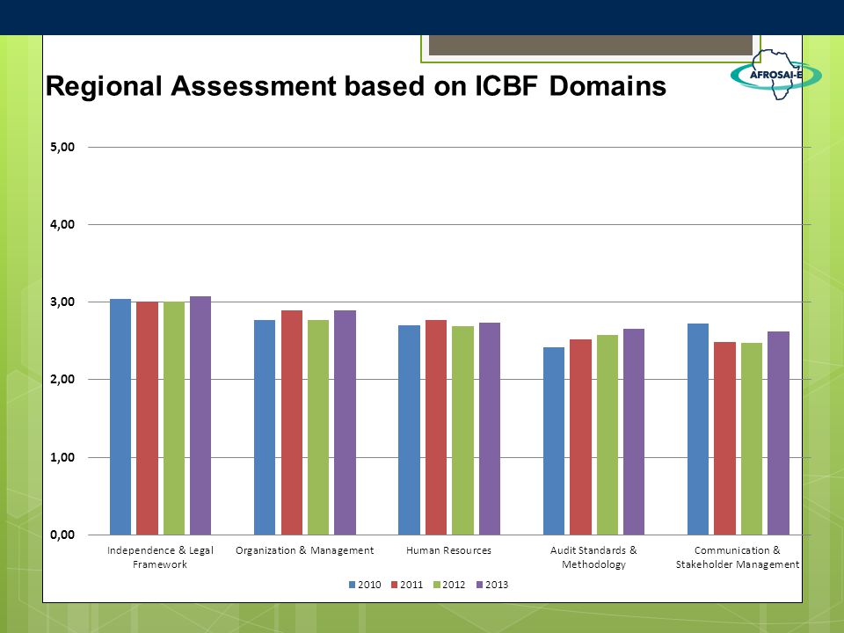This screenshot has width=844, height=633.
Task: Click the 4,00 y-axis value
Action: (x=62, y=224)
